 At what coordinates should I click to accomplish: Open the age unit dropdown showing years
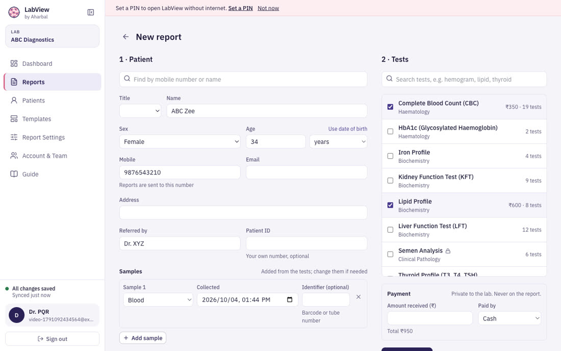tap(339, 142)
